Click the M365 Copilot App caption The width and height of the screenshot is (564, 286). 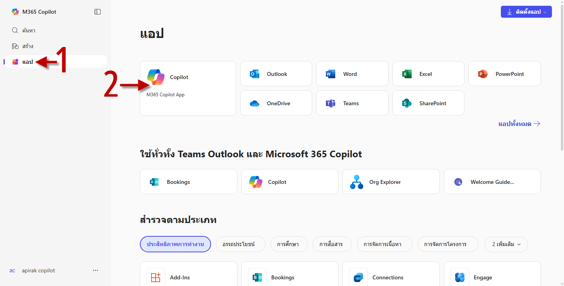[x=165, y=95]
